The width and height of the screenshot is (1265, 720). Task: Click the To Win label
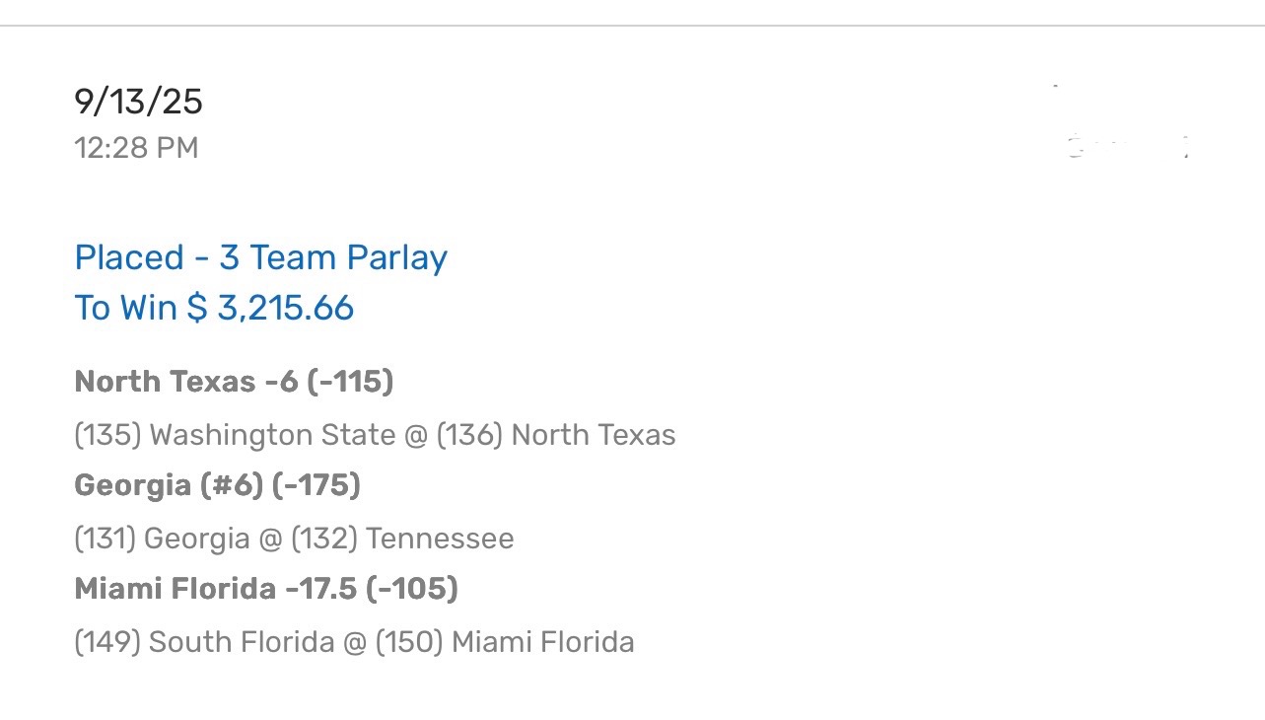click(125, 308)
